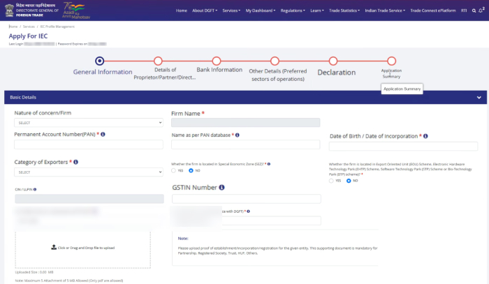
Task: Click the info icon next to GSTIN Number
Action: [x=221, y=188]
